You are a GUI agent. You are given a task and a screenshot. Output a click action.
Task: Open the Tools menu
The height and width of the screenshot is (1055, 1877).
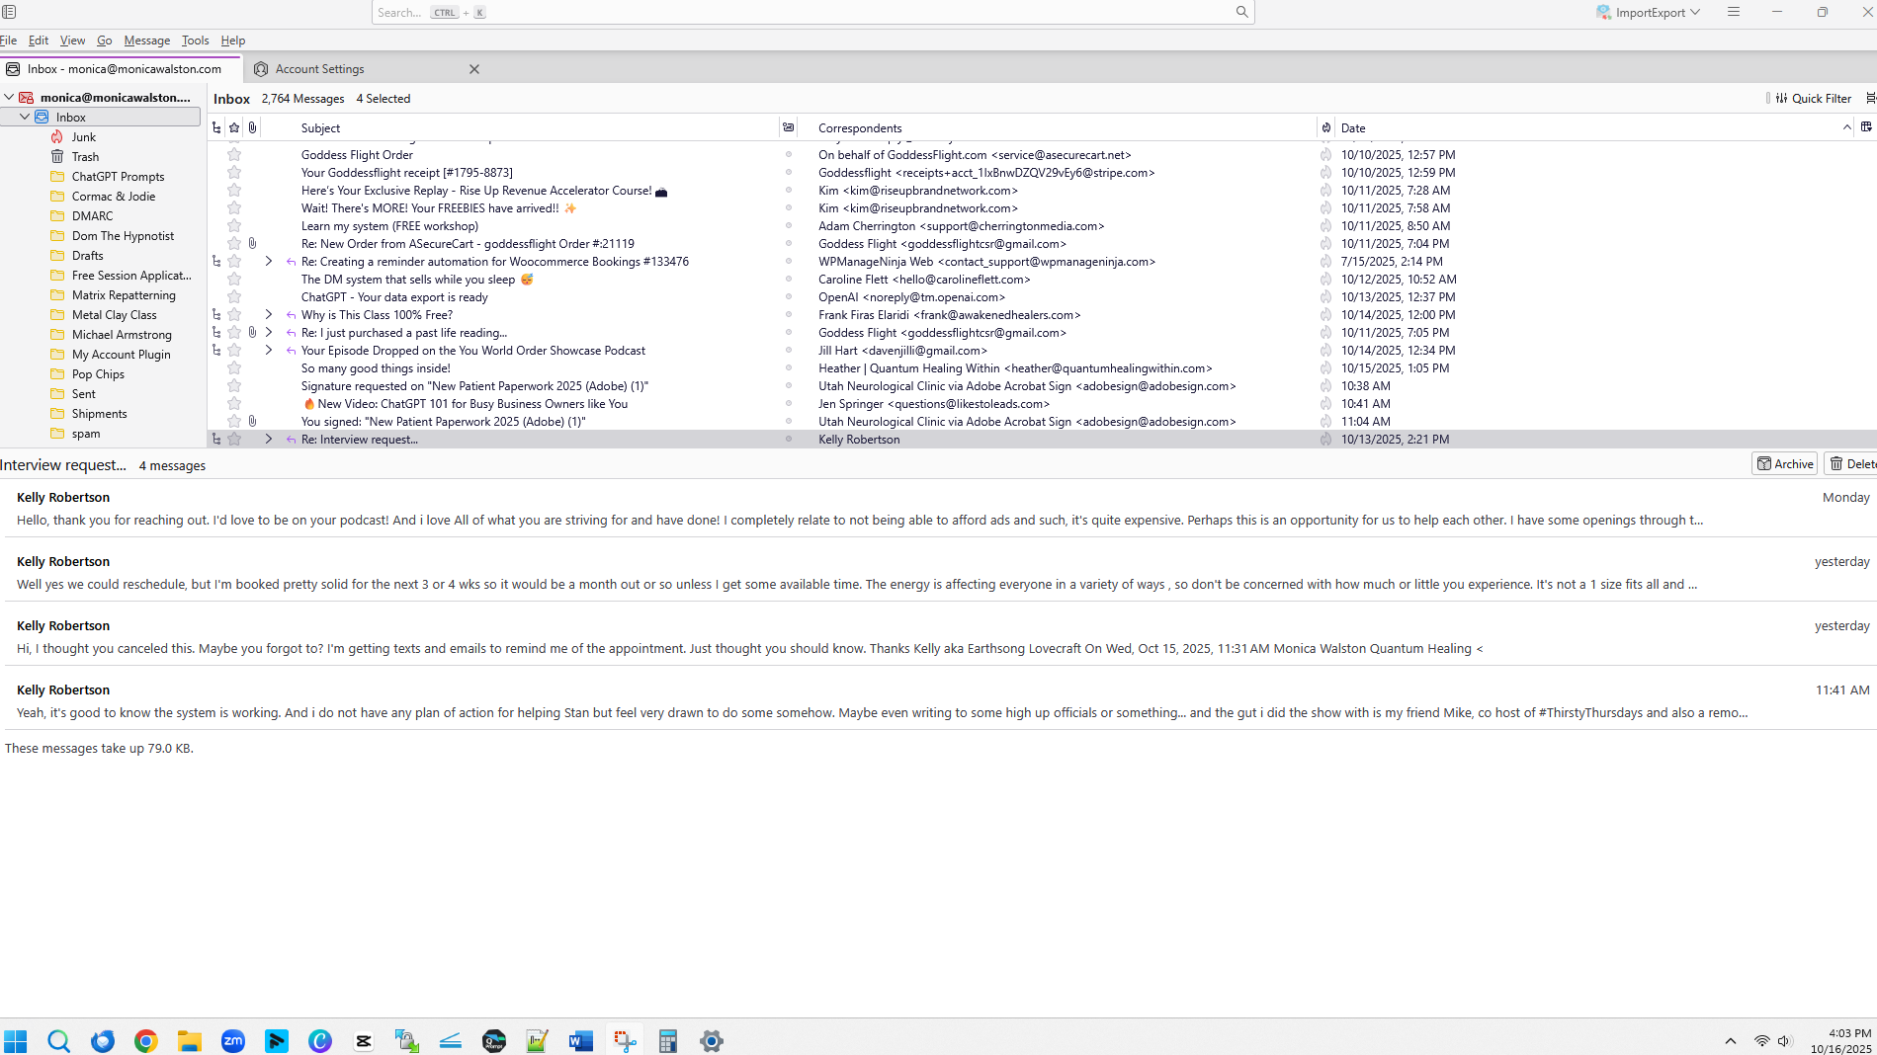tap(195, 40)
